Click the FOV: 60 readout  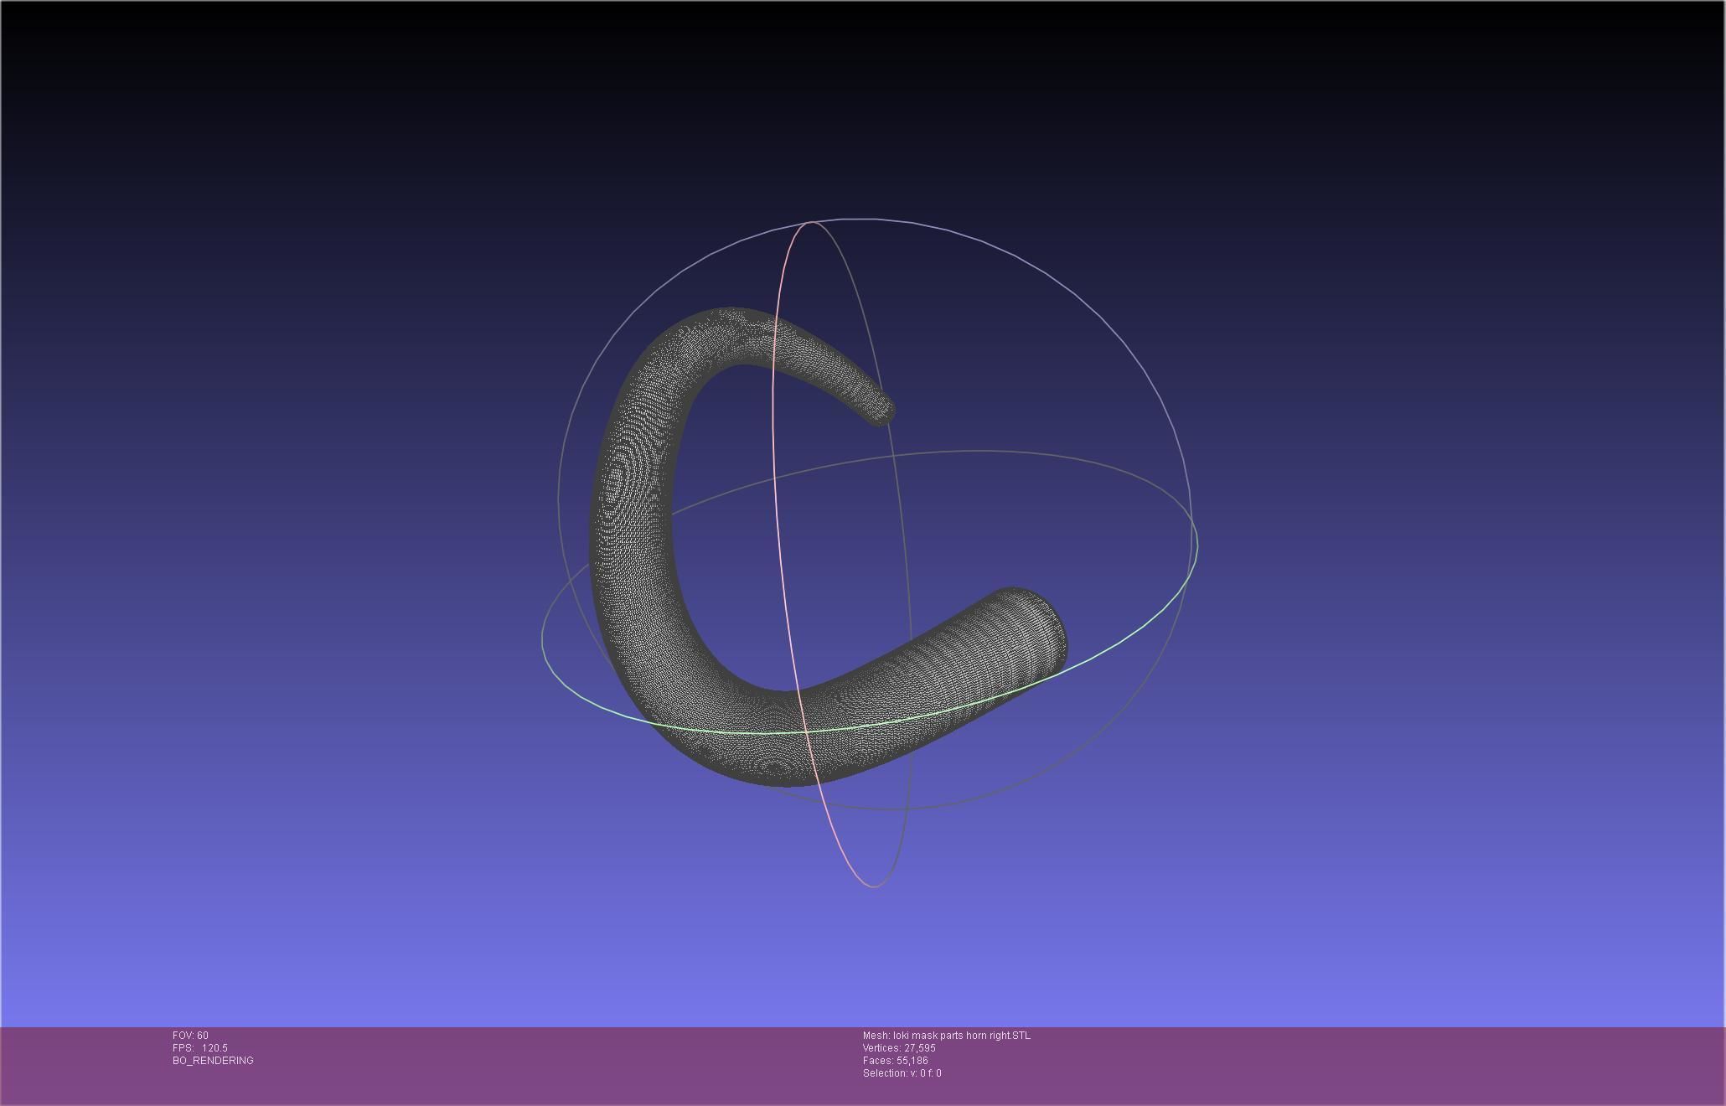click(190, 1036)
